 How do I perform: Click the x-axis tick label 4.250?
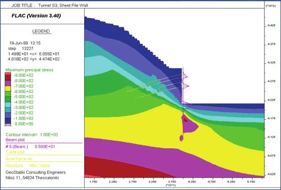point(193,182)
